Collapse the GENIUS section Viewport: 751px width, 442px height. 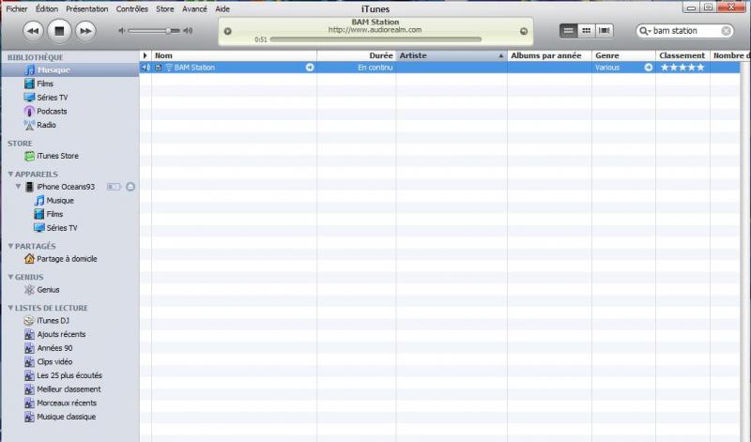[10, 277]
